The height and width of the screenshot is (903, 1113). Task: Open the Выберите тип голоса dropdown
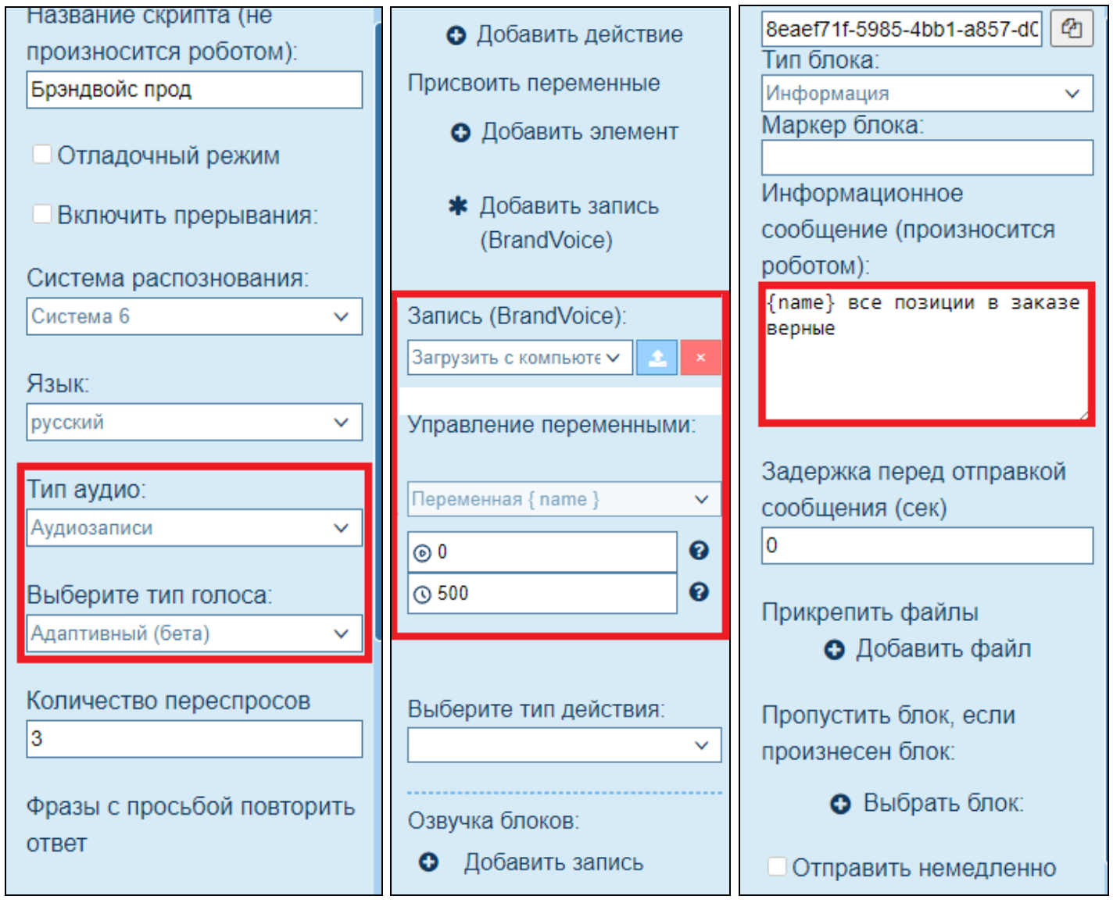(x=194, y=634)
